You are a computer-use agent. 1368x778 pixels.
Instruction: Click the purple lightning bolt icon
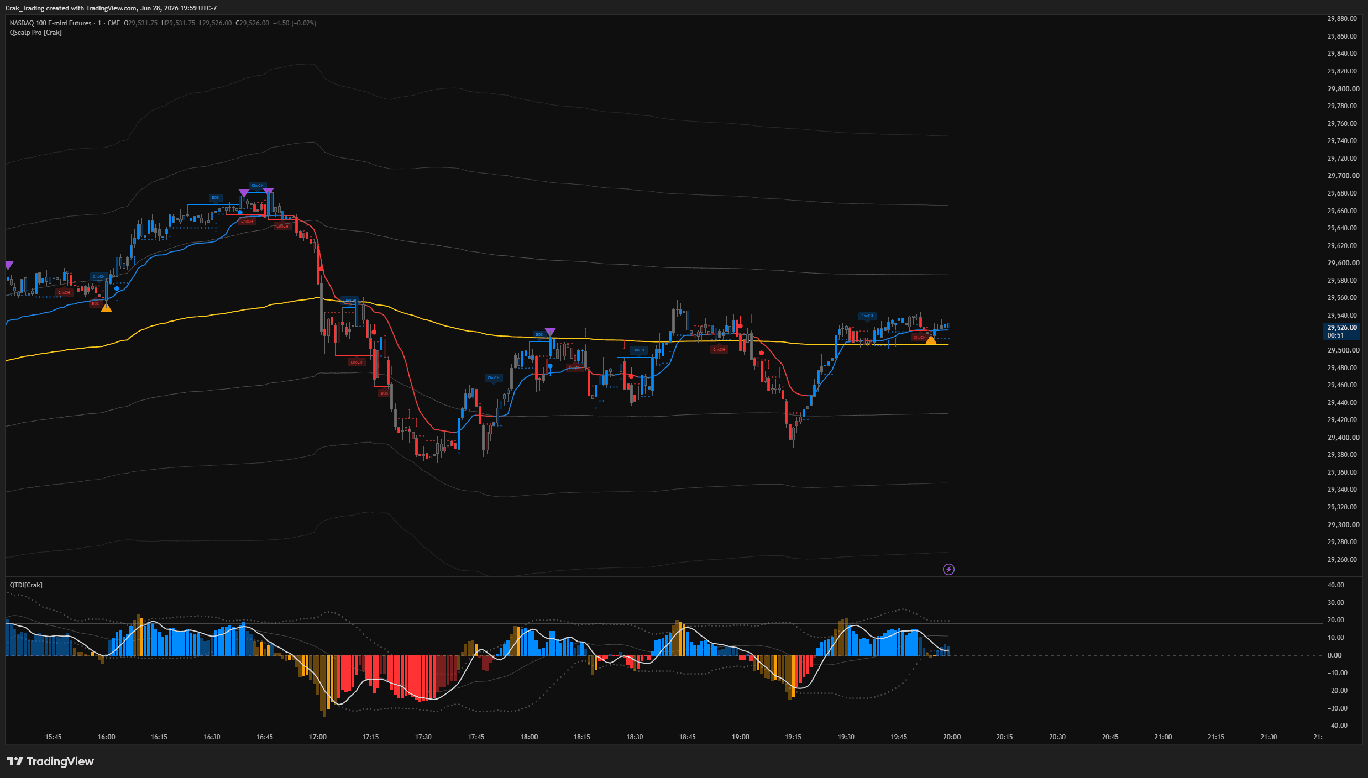click(948, 569)
